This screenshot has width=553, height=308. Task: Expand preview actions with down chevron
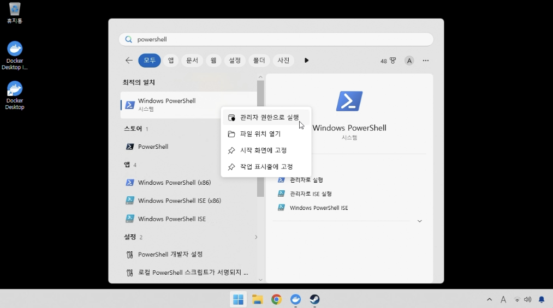click(420, 221)
